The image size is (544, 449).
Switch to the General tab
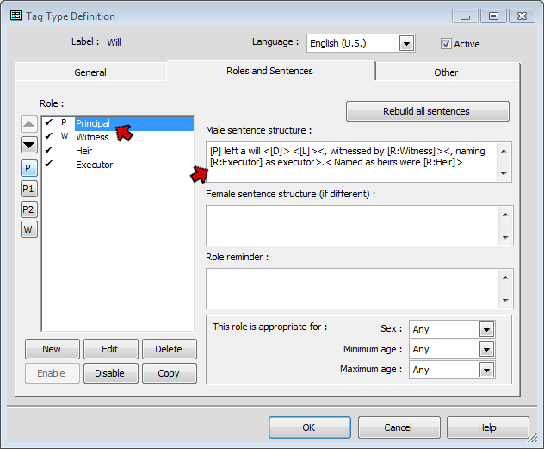(x=91, y=72)
